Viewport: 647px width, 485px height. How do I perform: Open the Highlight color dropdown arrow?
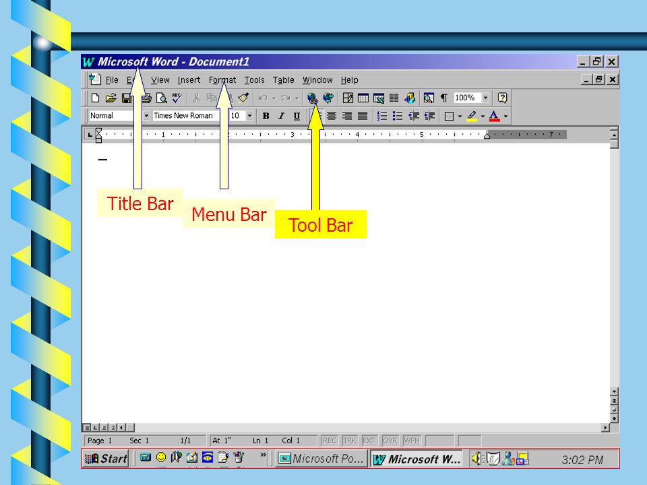click(483, 117)
